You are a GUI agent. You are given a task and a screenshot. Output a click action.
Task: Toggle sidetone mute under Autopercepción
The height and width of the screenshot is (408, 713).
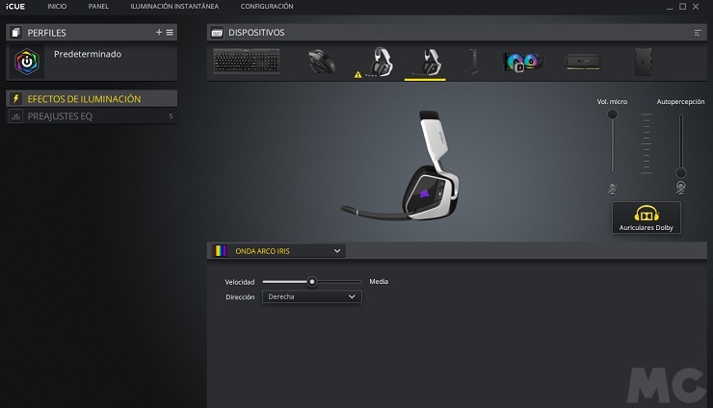(x=681, y=188)
